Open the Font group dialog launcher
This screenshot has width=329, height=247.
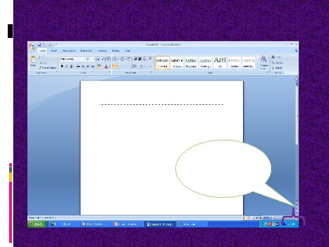coord(109,73)
